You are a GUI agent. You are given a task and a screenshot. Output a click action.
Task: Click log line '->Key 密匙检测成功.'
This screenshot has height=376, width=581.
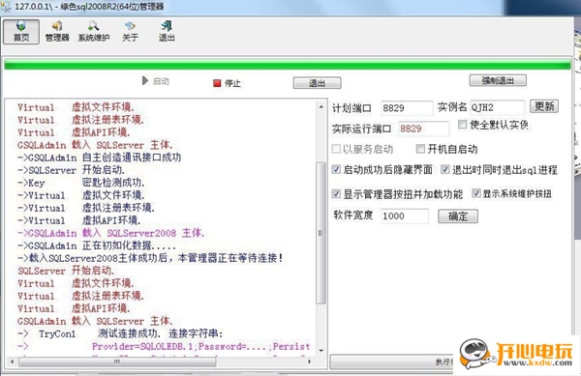(x=81, y=183)
